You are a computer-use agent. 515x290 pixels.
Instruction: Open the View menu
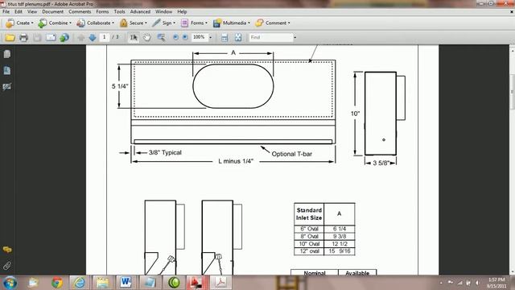point(32,11)
